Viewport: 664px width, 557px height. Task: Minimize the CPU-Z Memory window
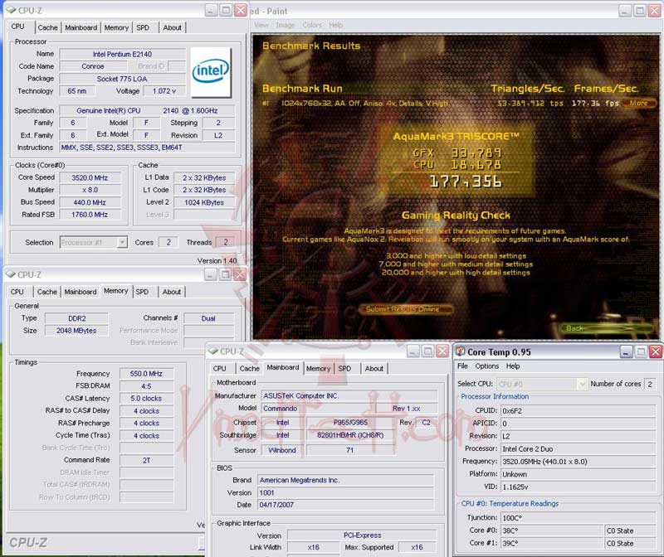point(211,275)
